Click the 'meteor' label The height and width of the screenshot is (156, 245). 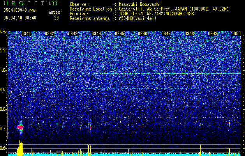55,12
